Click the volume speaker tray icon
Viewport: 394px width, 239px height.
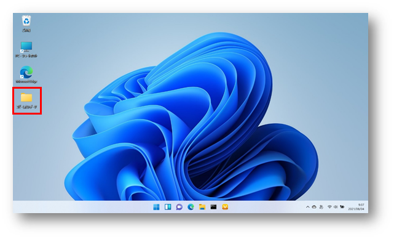[x=336, y=207]
